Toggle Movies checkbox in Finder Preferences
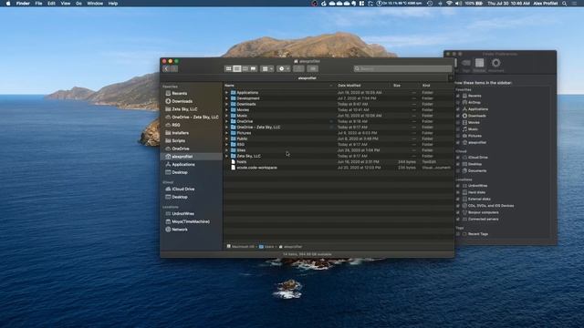 point(458,122)
